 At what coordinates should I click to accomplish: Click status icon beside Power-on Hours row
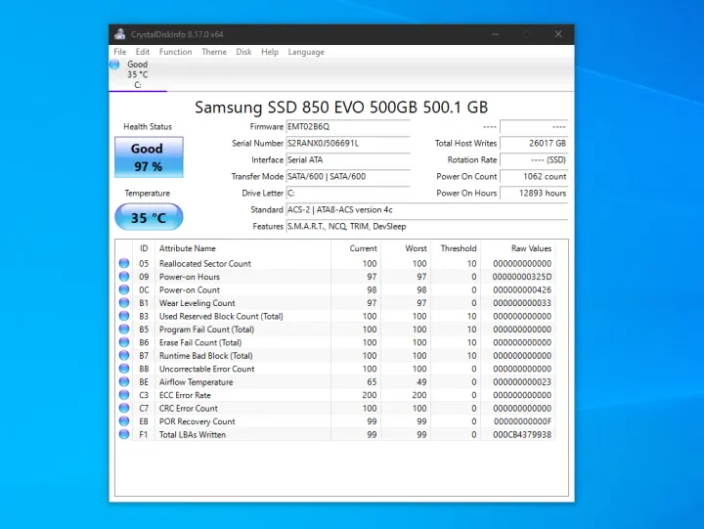pos(124,277)
